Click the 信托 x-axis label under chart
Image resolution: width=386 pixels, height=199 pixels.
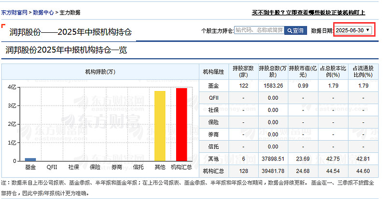coord(138,167)
